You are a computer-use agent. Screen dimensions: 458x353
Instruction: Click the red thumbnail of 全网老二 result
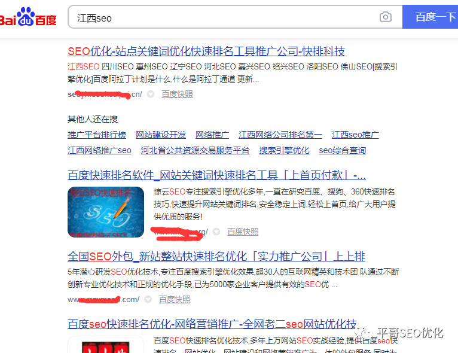tap(106, 345)
